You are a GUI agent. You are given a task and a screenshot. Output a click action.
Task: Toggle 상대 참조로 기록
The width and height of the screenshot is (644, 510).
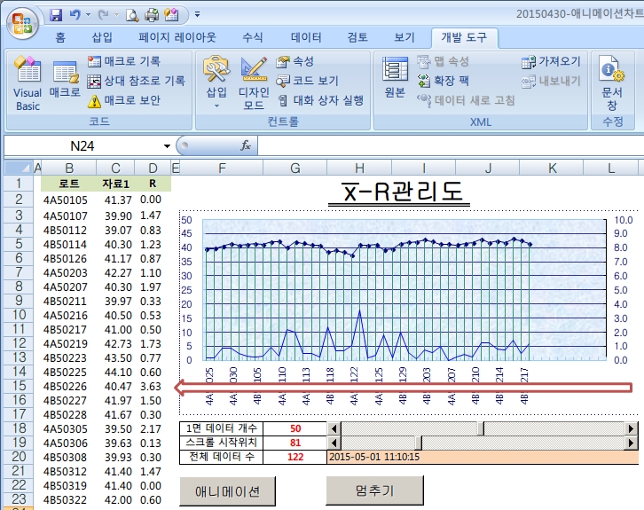point(137,81)
